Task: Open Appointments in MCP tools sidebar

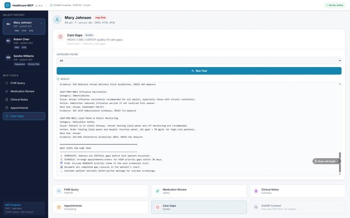Action: coord(24,108)
